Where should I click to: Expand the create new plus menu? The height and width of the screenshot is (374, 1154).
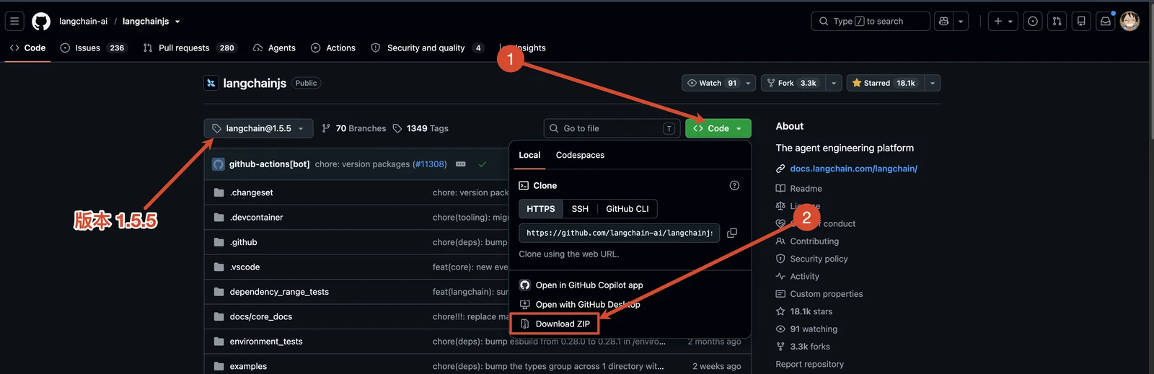click(1003, 22)
